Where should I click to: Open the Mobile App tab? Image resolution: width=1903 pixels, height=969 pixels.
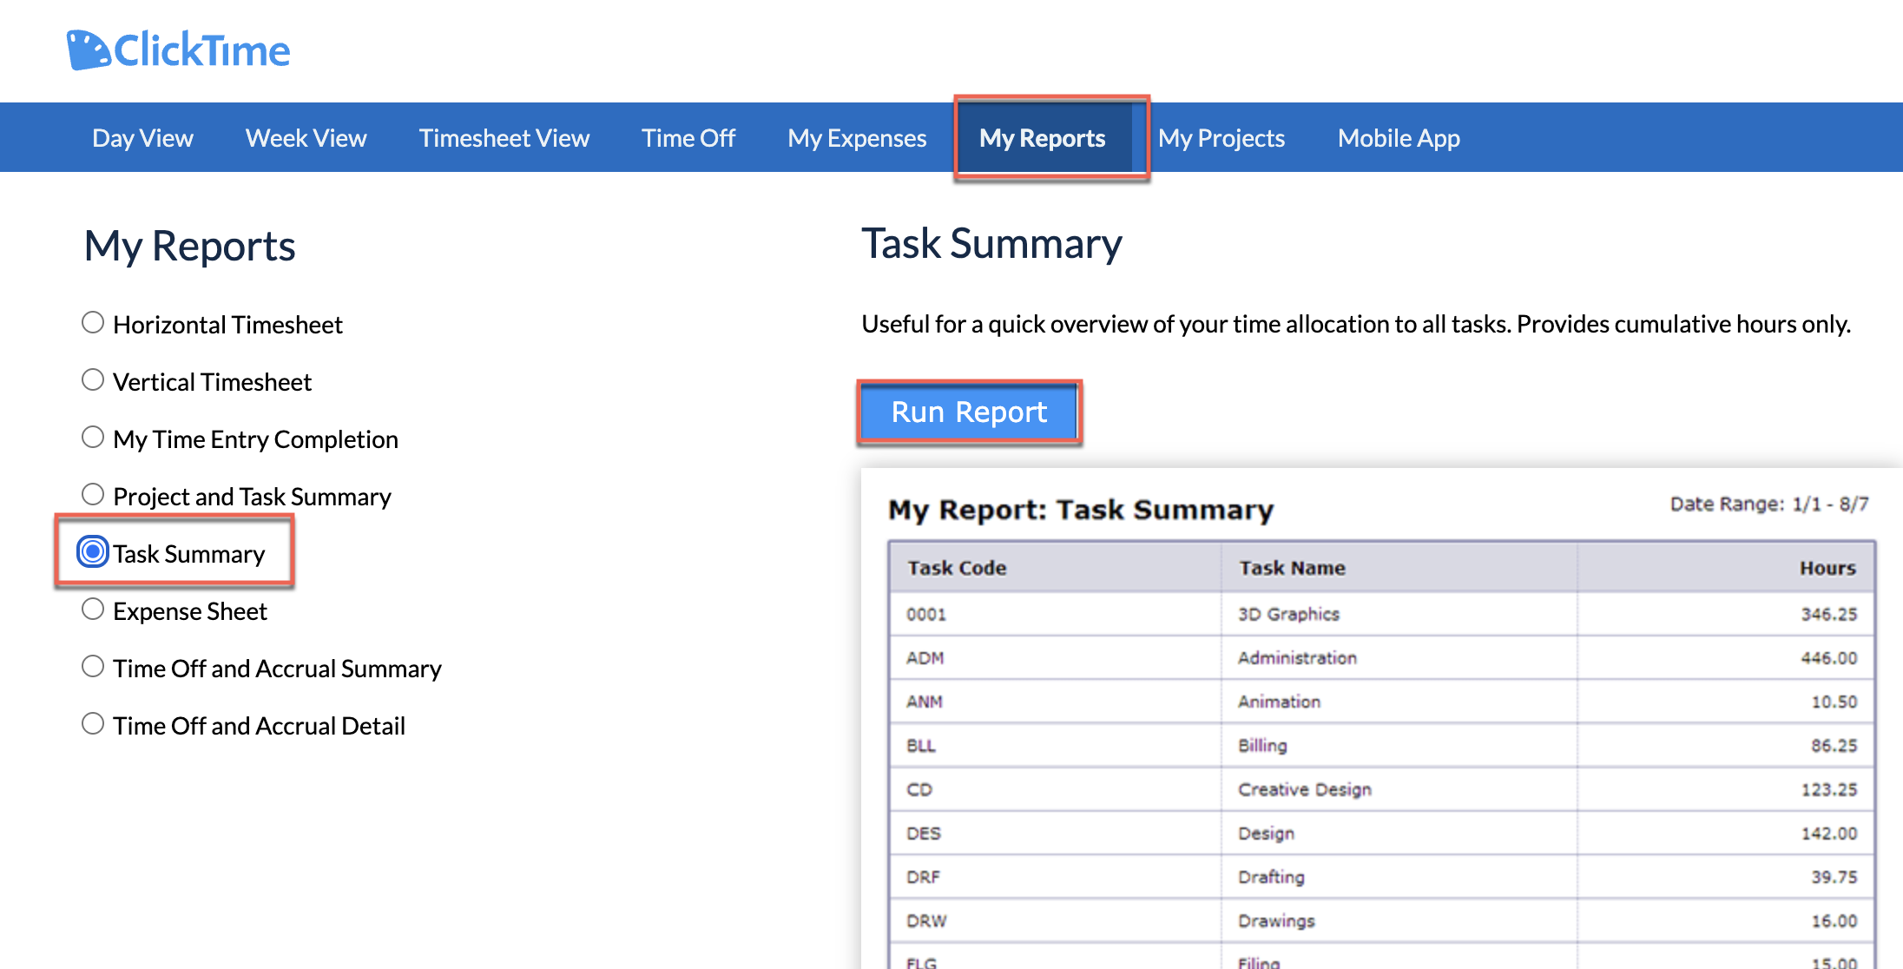click(1399, 138)
